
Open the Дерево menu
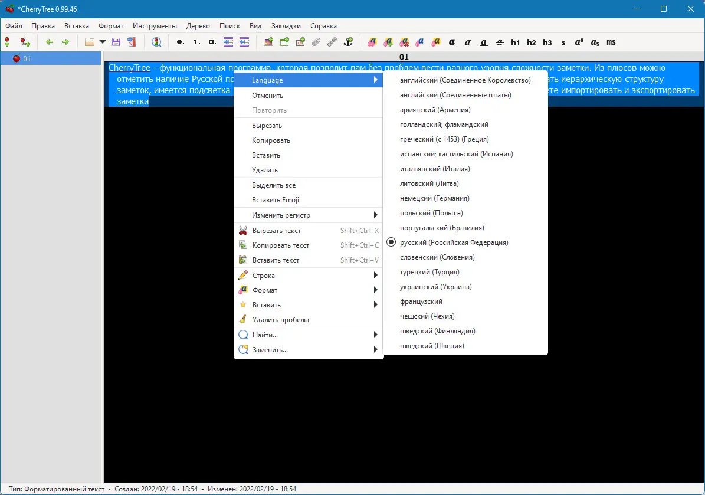[198, 25]
